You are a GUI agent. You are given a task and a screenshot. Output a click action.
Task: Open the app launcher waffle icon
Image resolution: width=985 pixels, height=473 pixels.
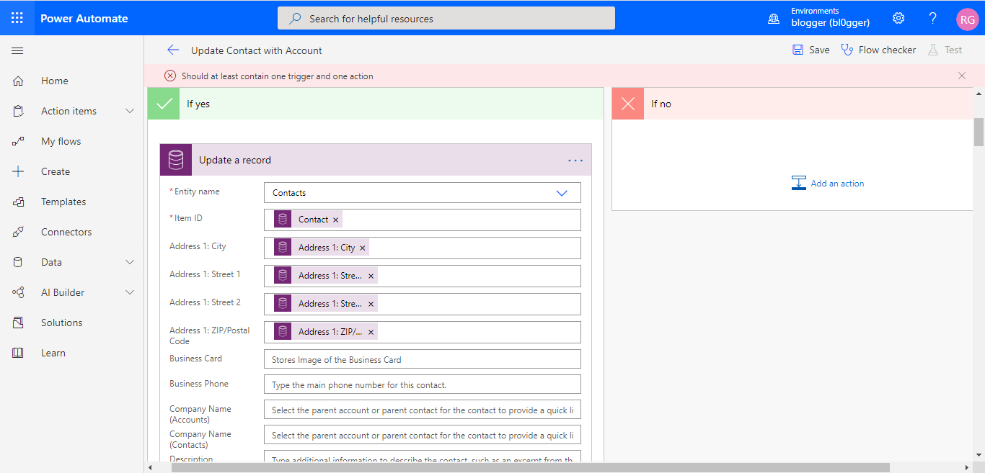(17, 18)
